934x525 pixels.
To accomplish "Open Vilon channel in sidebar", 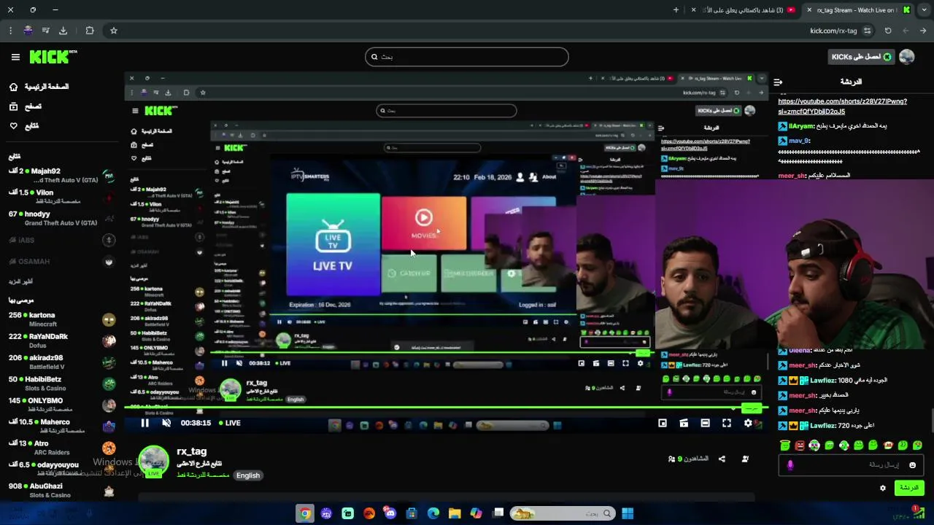I will 62,197.
